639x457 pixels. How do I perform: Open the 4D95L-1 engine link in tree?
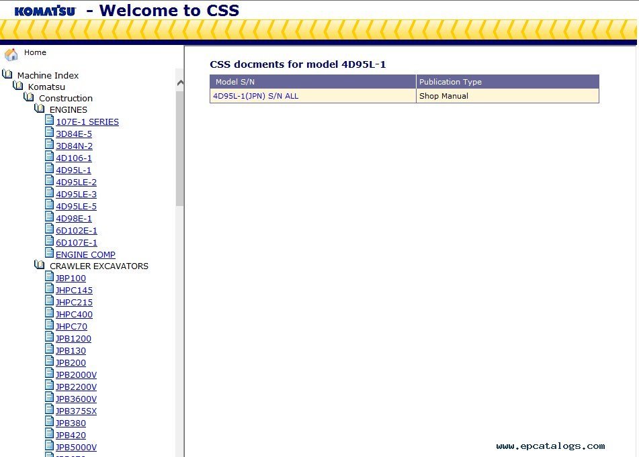point(74,170)
